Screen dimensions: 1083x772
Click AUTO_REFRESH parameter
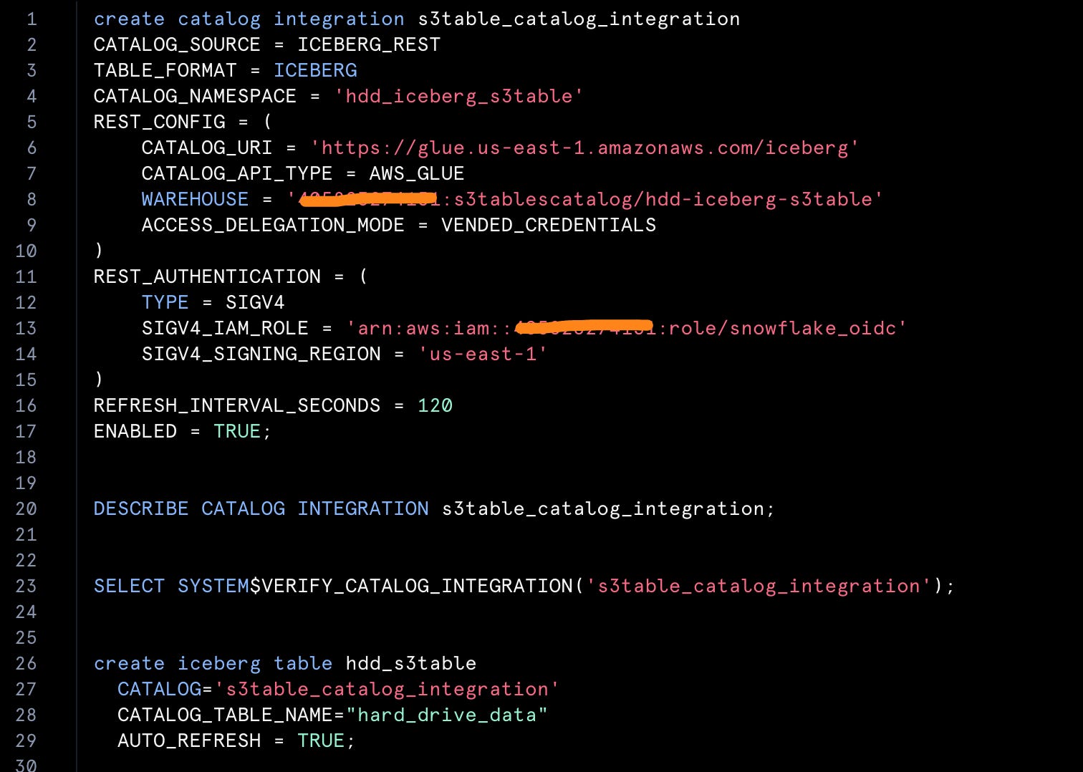pyautogui.click(x=189, y=741)
